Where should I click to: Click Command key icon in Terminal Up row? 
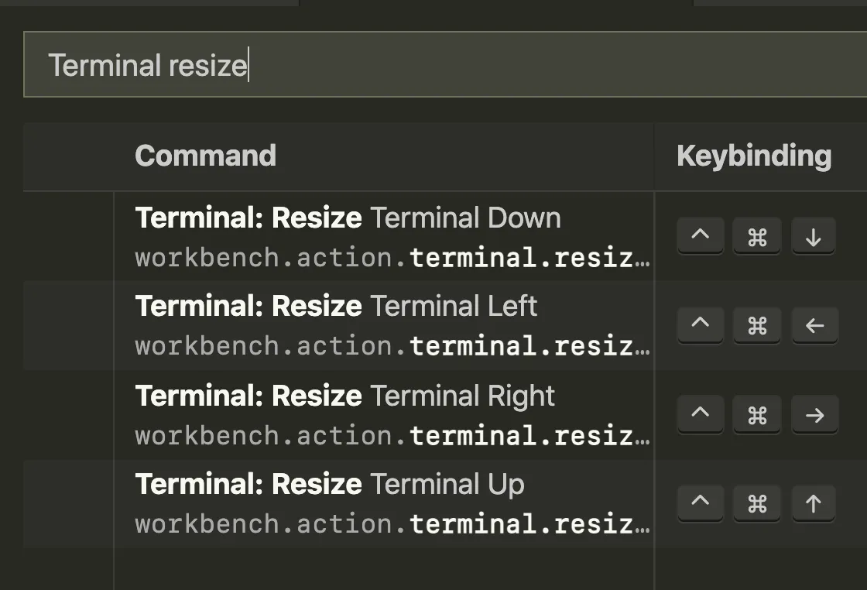(x=757, y=504)
